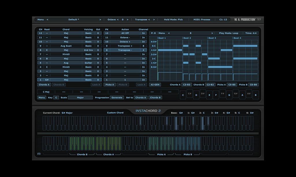Open the Guitar voicing in chord row 5

click(88, 63)
